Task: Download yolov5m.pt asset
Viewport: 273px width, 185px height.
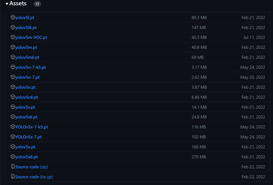Action: point(26,47)
